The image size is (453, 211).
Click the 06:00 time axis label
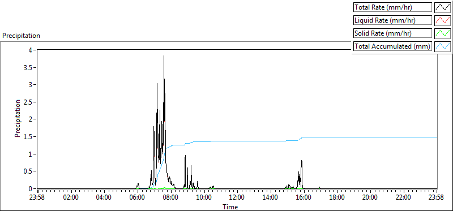point(138,198)
